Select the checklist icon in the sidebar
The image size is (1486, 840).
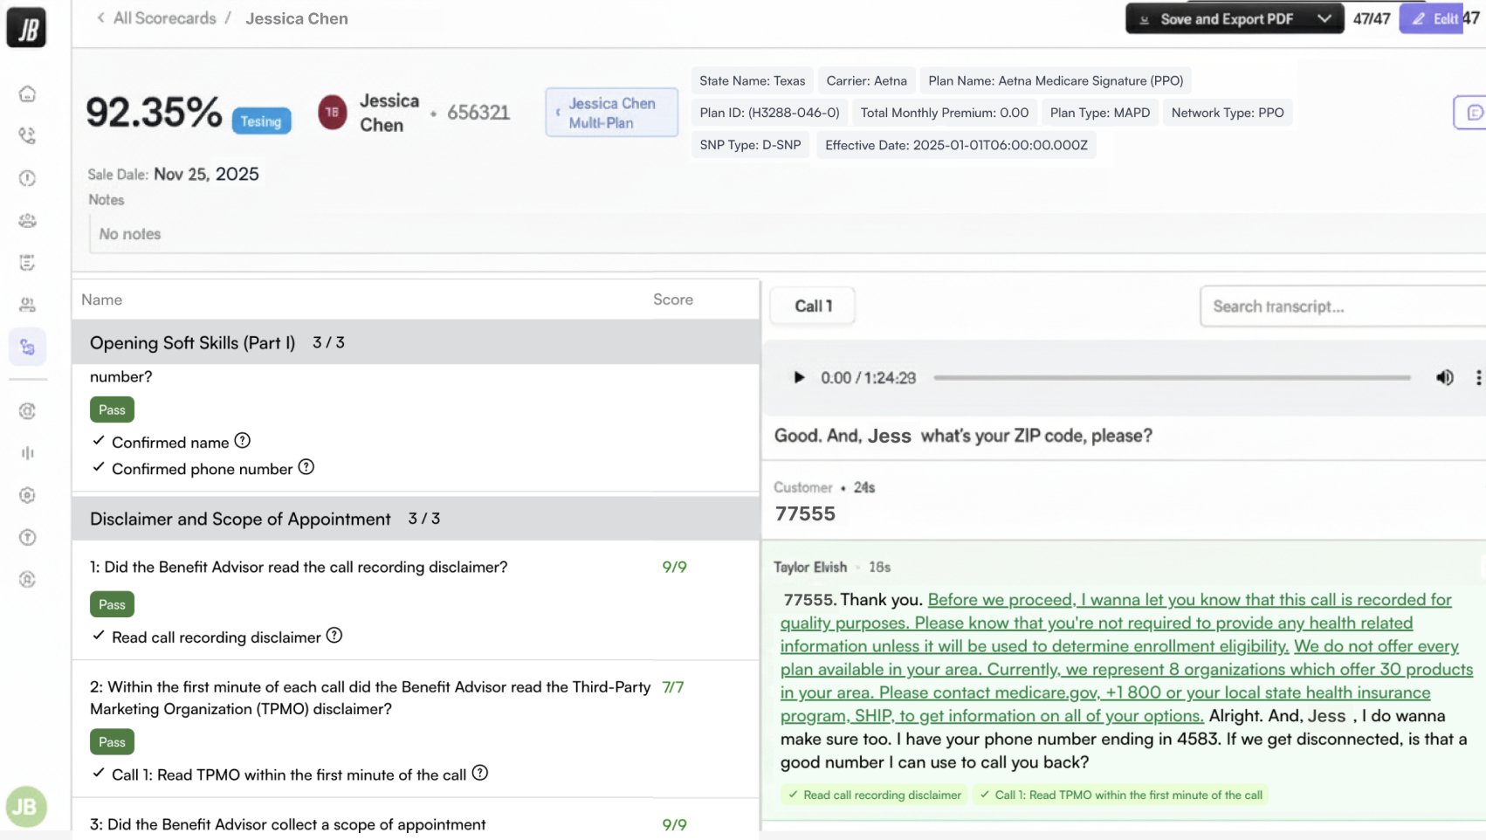pyautogui.click(x=27, y=261)
